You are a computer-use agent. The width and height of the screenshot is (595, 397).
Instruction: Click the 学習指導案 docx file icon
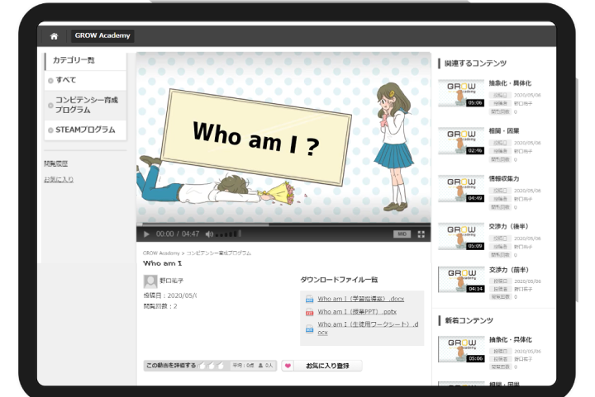coord(310,300)
